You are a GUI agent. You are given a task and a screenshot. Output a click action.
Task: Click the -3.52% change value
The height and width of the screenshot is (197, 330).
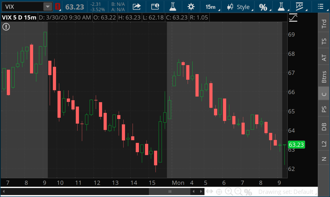[97, 10]
